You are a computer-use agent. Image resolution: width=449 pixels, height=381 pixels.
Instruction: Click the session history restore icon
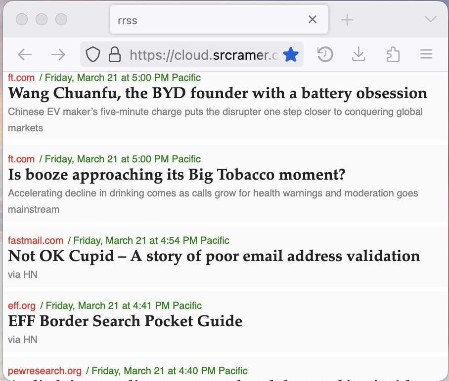(x=325, y=54)
